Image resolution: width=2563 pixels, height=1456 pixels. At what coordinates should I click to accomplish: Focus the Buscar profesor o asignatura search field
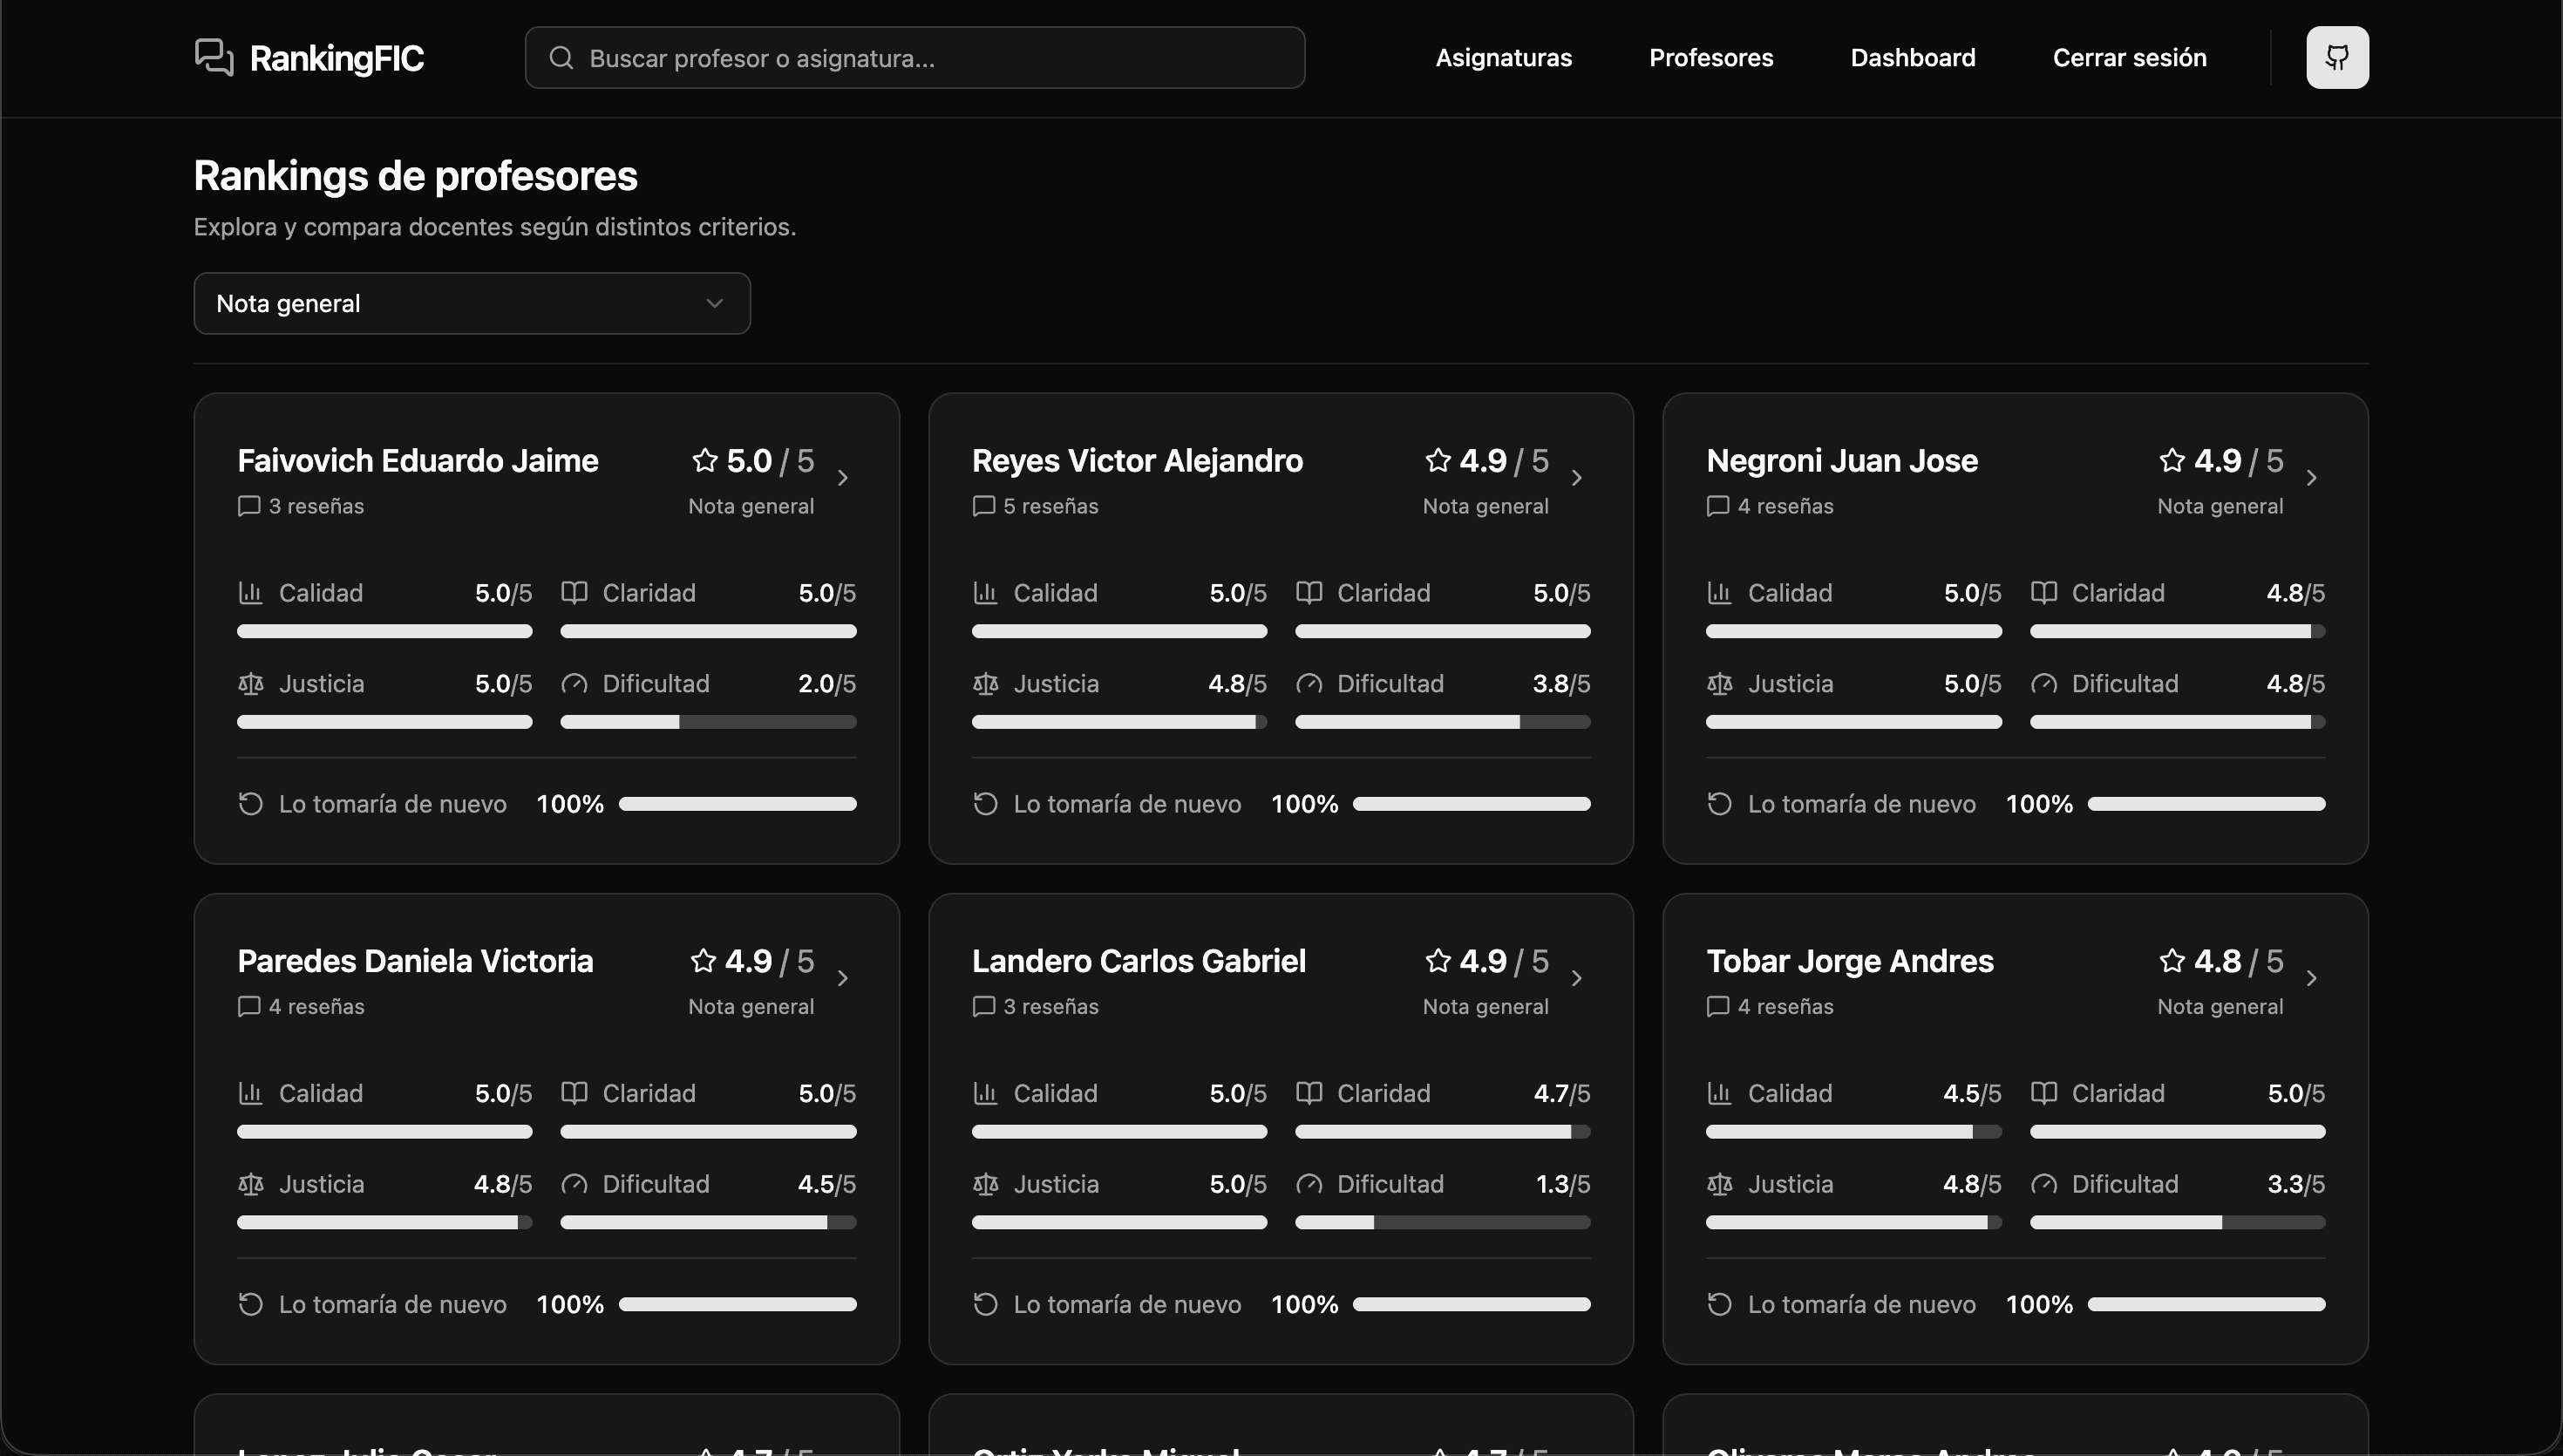click(x=914, y=58)
